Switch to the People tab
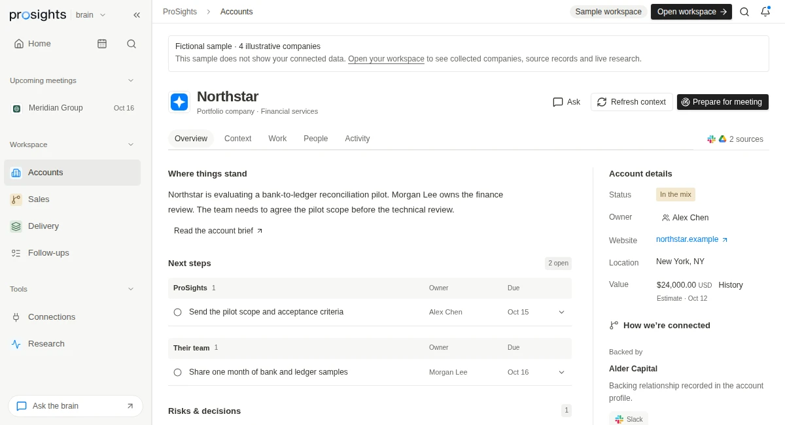The image size is (785, 425). coord(316,139)
